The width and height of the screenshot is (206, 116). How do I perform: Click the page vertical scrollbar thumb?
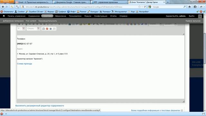205,48
